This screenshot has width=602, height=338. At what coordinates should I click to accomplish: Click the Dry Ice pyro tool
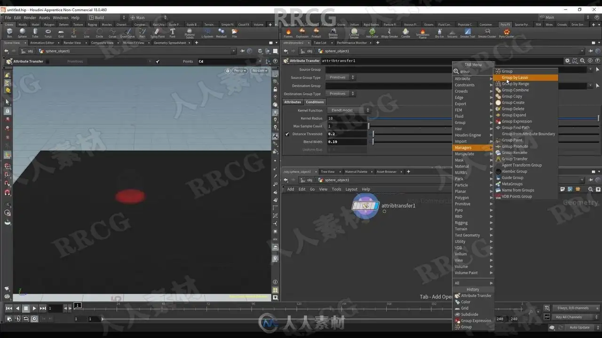click(439, 33)
